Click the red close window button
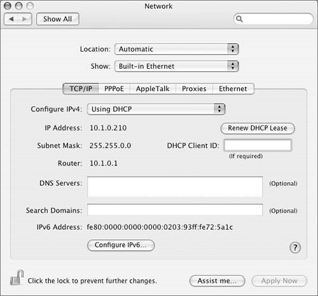 (8, 6)
